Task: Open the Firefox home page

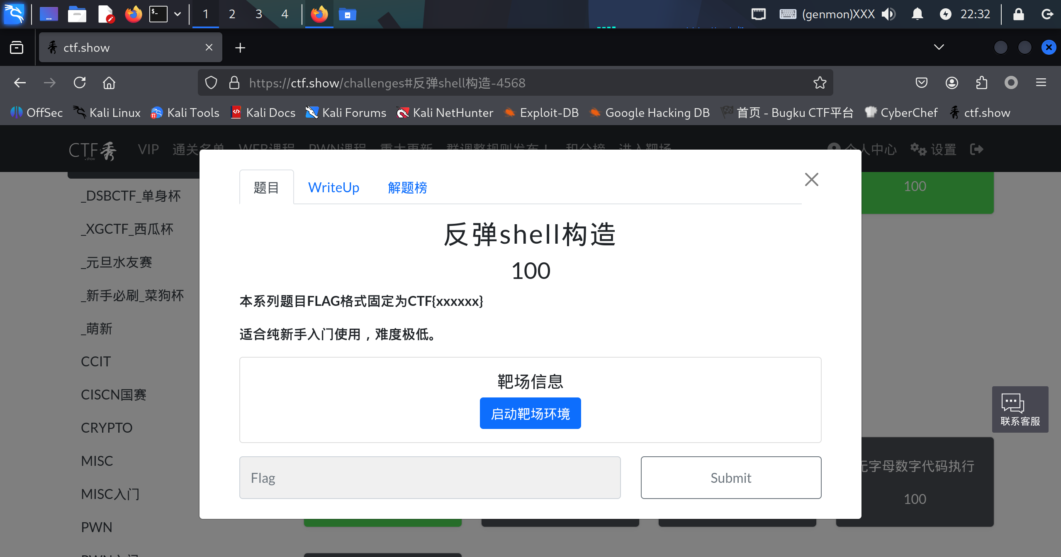Action: click(x=109, y=83)
